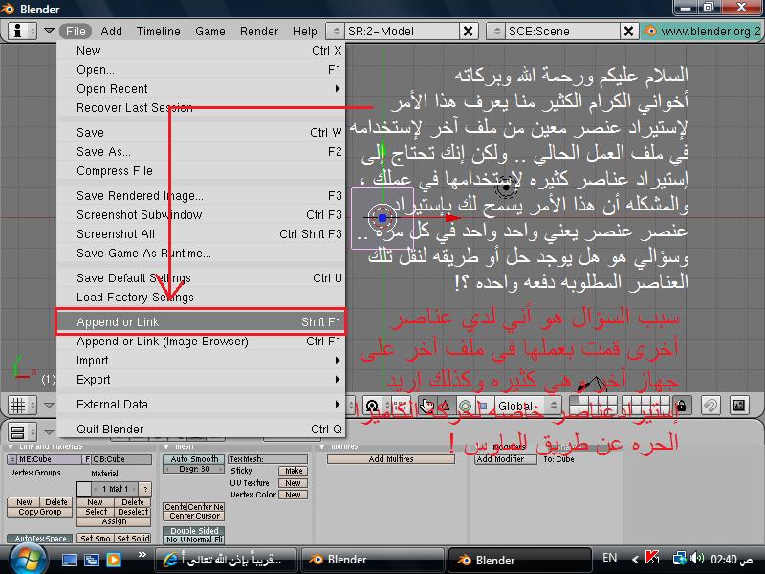The height and width of the screenshot is (574, 765).
Task: Click the Add Multires button
Action: 391,459
